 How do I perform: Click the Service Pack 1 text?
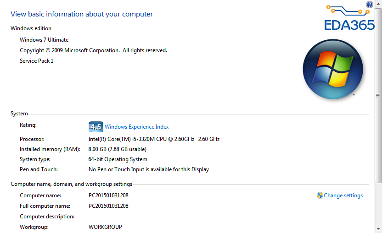(x=37, y=61)
